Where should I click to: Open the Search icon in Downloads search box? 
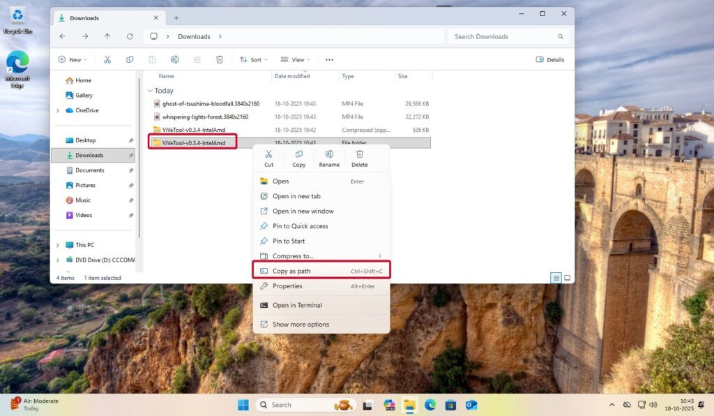(x=561, y=36)
